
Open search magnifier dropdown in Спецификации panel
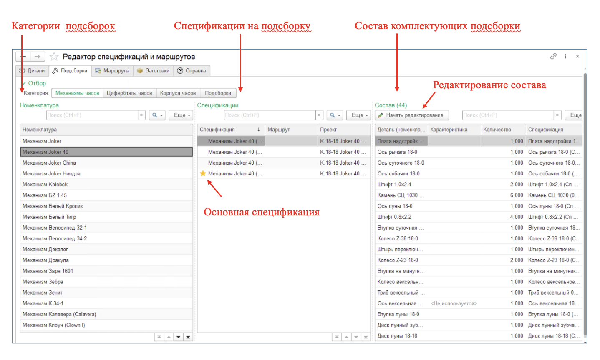click(334, 115)
